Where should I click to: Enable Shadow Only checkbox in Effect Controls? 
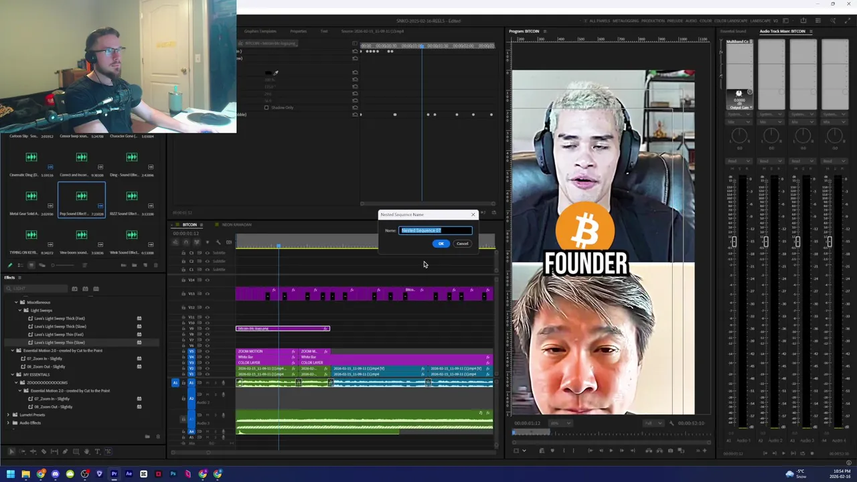266,108
